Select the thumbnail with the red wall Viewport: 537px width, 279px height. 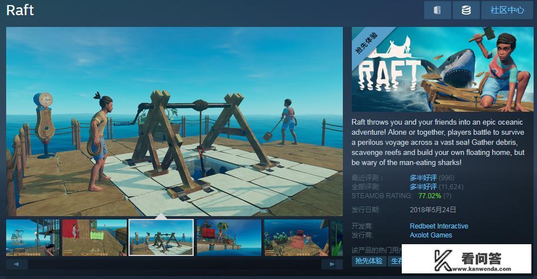pos(94,237)
